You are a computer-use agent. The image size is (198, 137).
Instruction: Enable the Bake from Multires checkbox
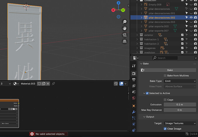pyautogui.click(x=165, y=76)
